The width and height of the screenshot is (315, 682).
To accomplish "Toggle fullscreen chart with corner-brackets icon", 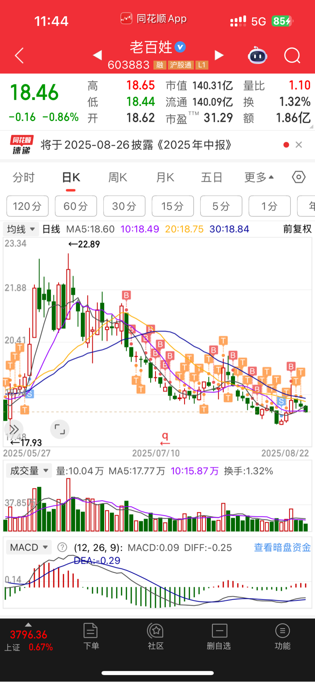I will pos(60,429).
